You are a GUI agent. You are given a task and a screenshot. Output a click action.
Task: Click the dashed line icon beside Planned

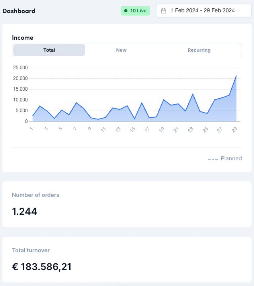[213, 159]
